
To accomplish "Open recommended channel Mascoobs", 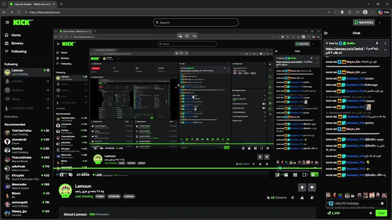I will [27, 186].
